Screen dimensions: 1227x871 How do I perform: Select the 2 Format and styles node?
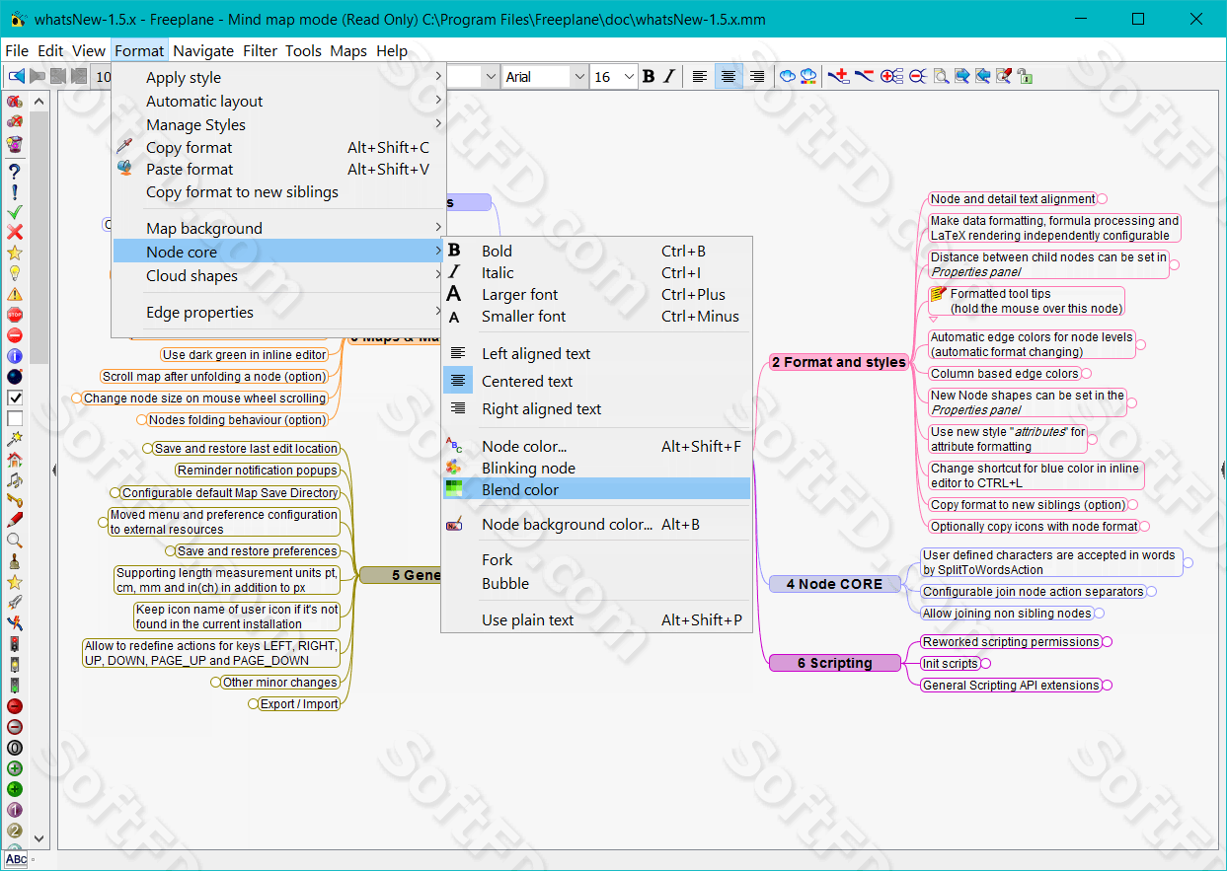pyautogui.click(x=838, y=362)
